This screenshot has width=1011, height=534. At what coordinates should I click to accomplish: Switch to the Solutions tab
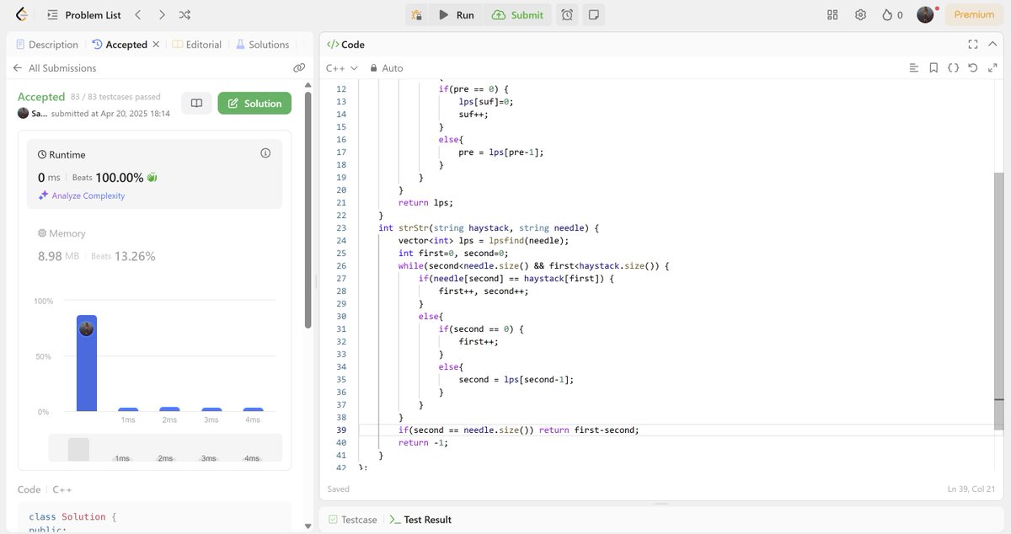[x=262, y=45]
